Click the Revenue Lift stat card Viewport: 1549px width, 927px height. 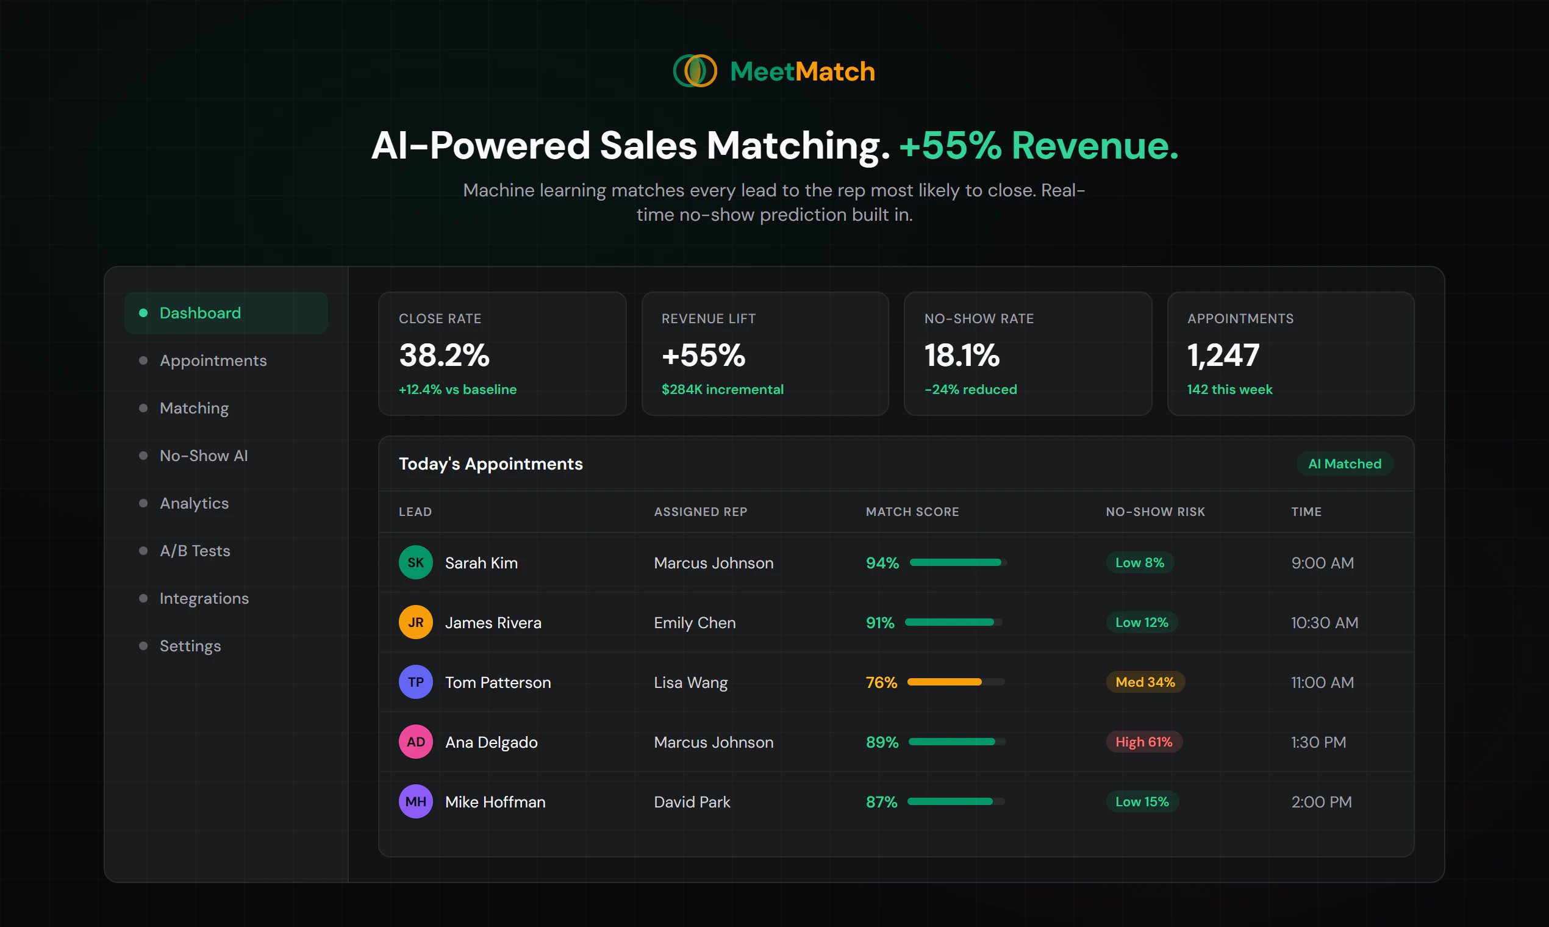pos(765,354)
